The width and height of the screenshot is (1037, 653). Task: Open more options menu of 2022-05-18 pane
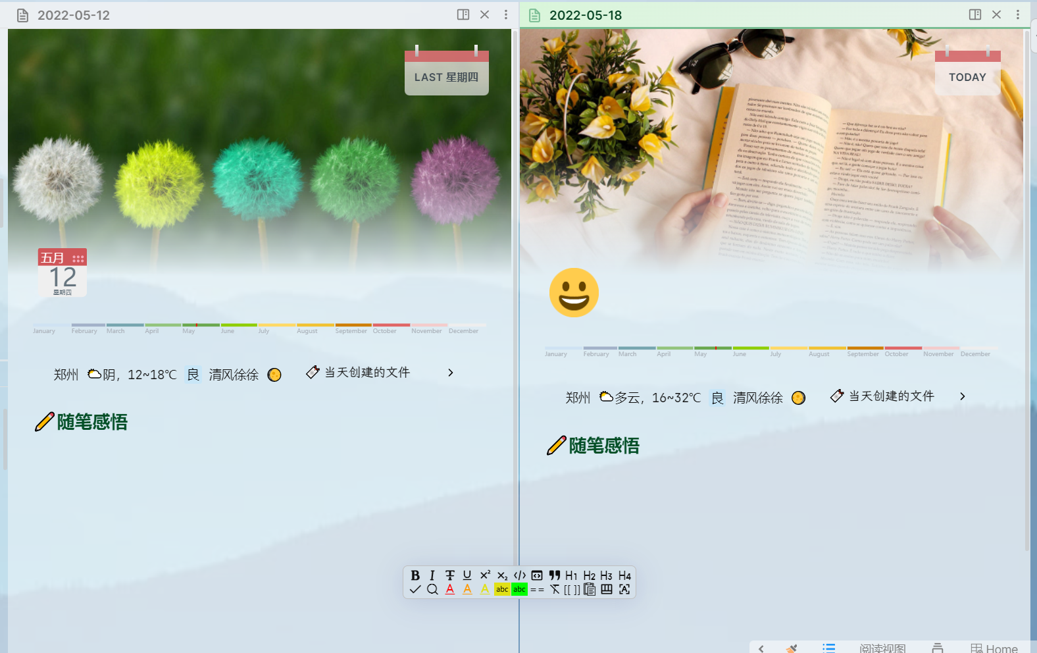[x=1018, y=14]
